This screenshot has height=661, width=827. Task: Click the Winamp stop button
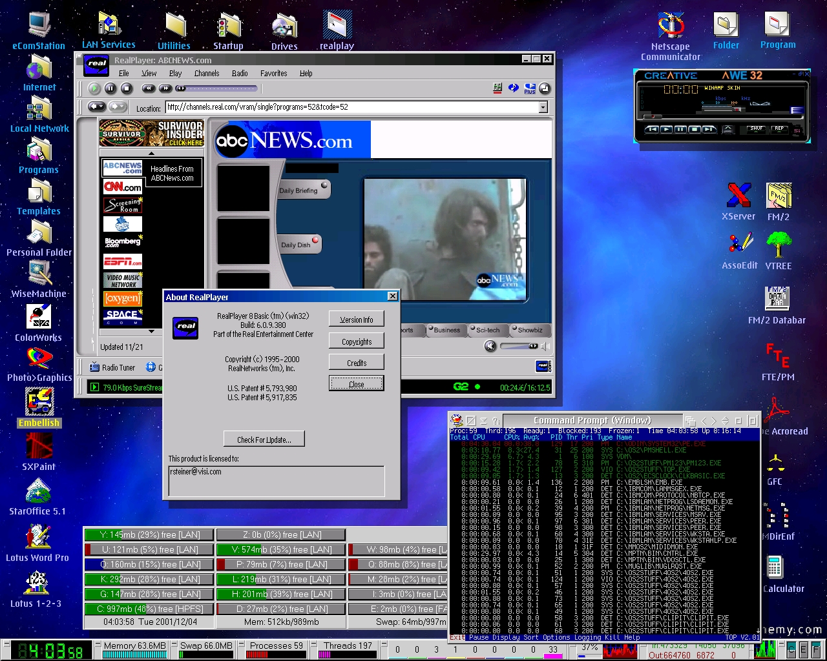coord(695,129)
